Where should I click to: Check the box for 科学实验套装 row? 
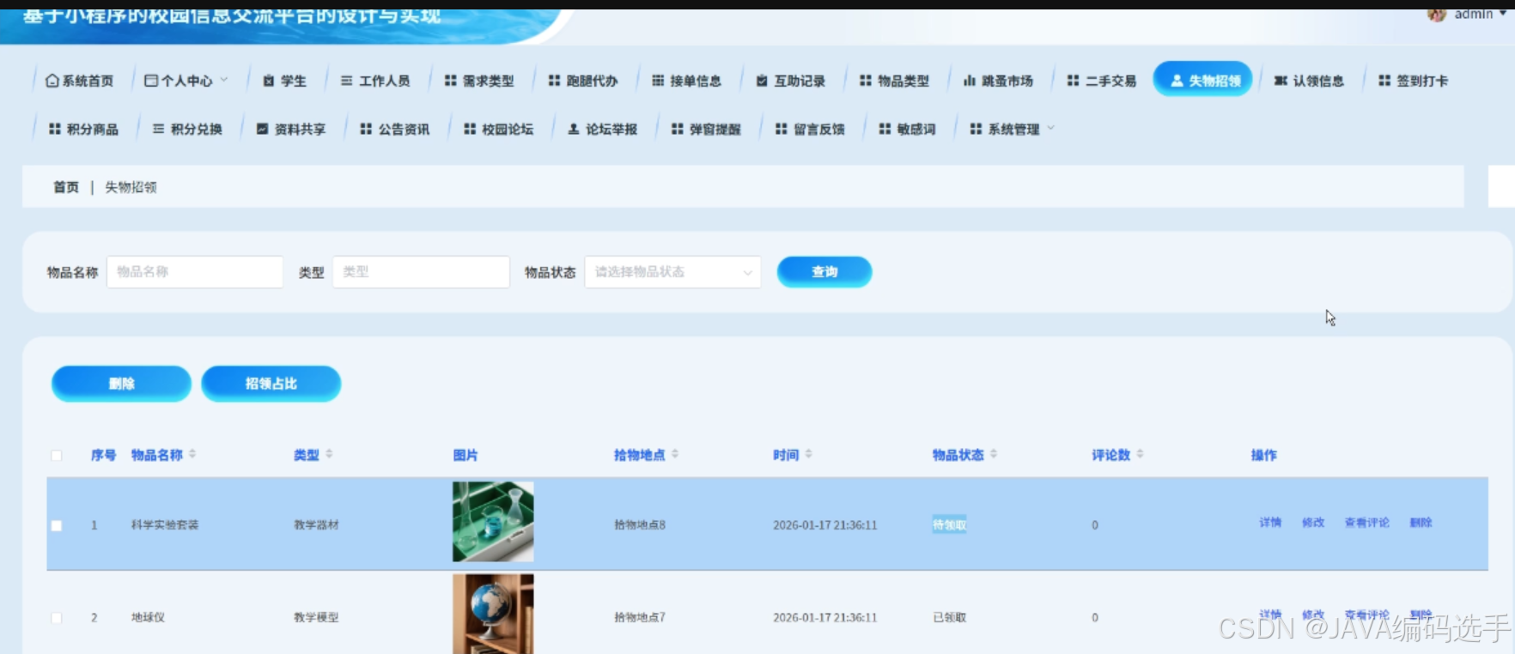pyautogui.click(x=57, y=525)
